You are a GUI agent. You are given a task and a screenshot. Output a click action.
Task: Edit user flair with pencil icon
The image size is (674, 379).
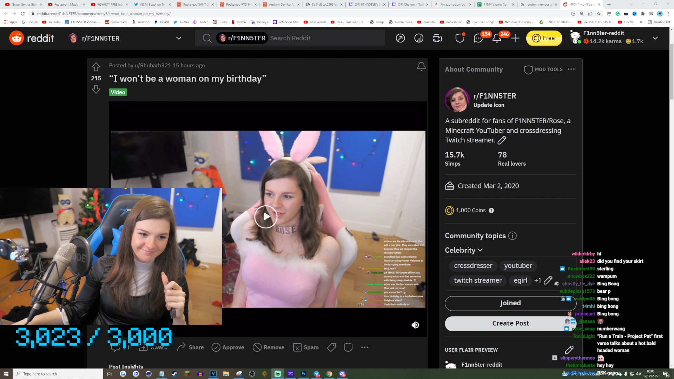(569, 350)
